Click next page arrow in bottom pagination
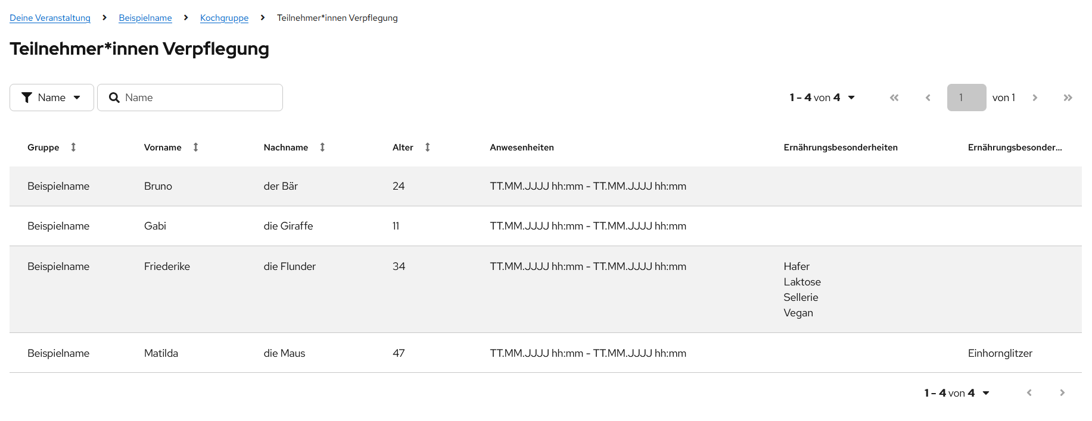 coord(1062,393)
